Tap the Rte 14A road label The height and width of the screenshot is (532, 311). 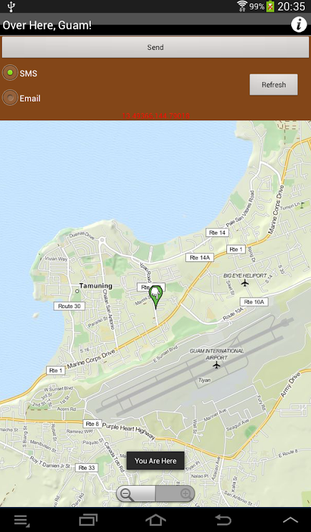tap(200, 258)
